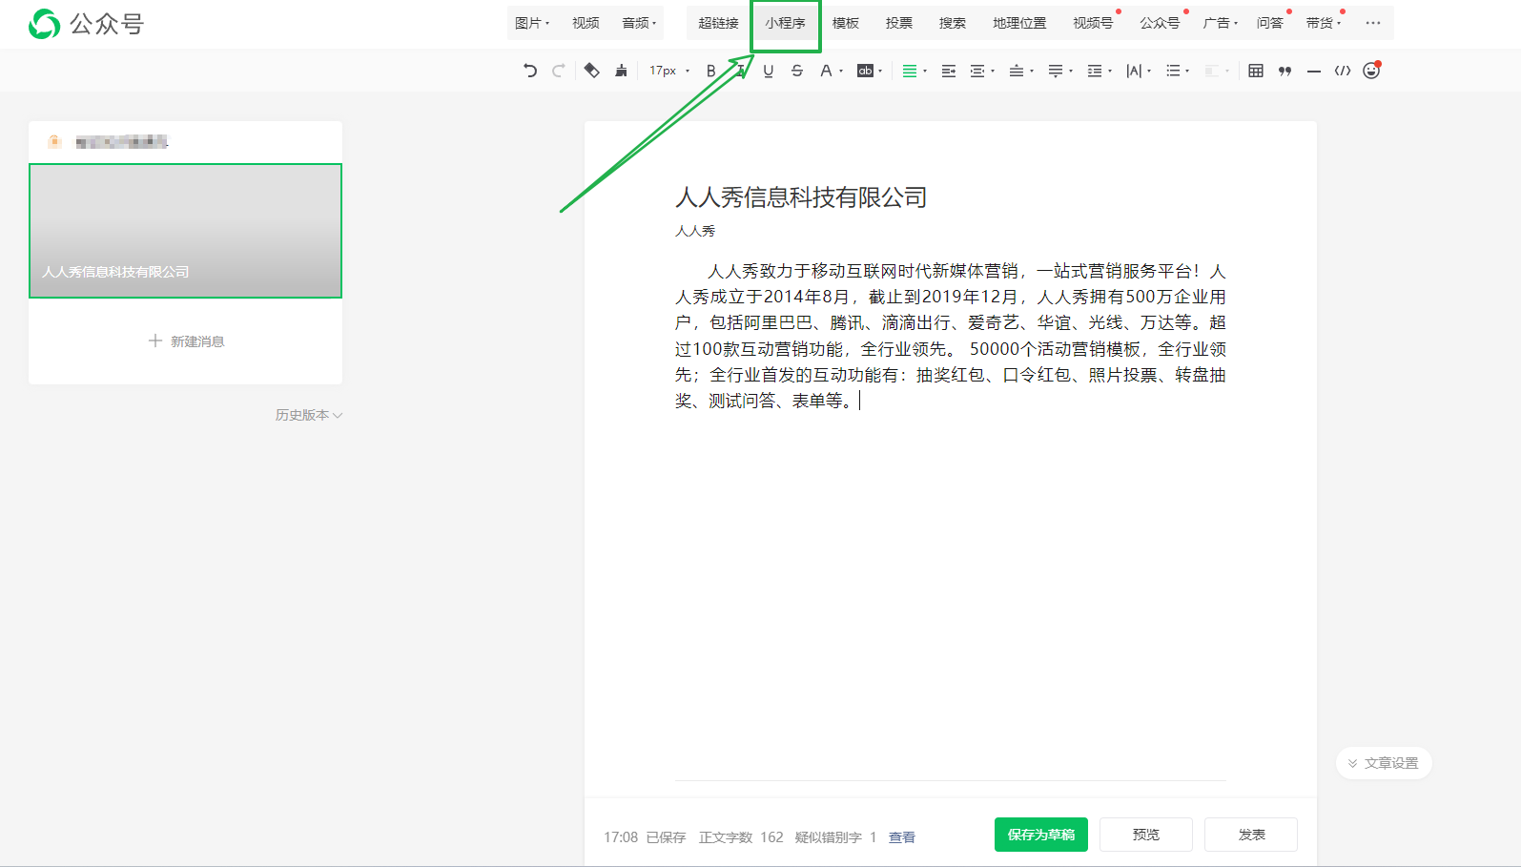Click the 发表 publish button
This screenshot has width=1521, height=867.
click(1251, 835)
